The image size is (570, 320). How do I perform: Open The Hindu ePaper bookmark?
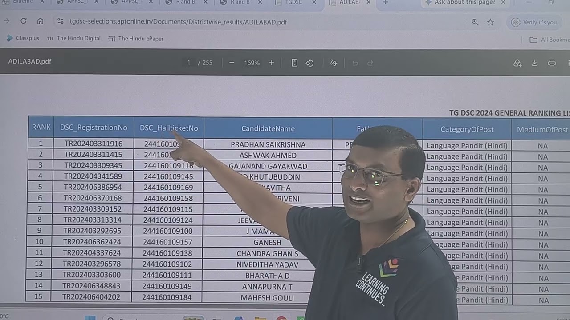coord(136,39)
